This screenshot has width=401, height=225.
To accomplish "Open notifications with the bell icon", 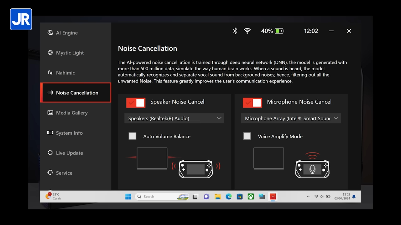I will (354, 196).
